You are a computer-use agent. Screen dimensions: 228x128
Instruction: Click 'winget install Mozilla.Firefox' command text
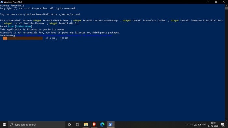[x=24, y=23]
